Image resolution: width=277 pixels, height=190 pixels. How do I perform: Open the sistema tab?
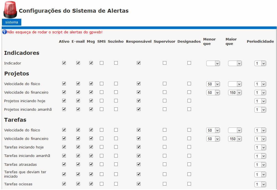click(12, 22)
